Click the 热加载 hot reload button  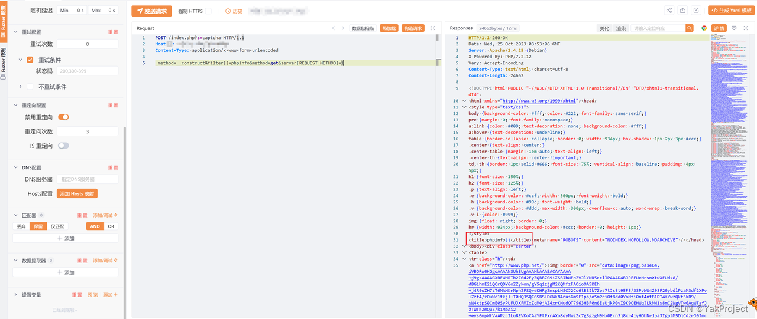point(389,28)
